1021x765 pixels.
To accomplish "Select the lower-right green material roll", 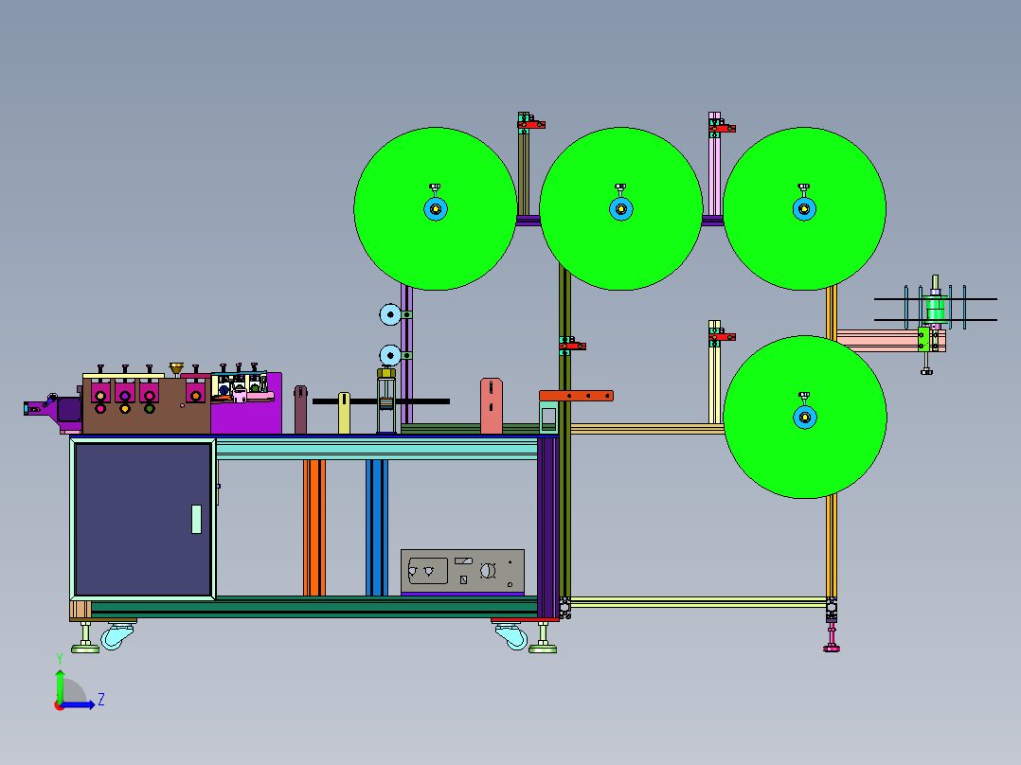I will [805, 418].
